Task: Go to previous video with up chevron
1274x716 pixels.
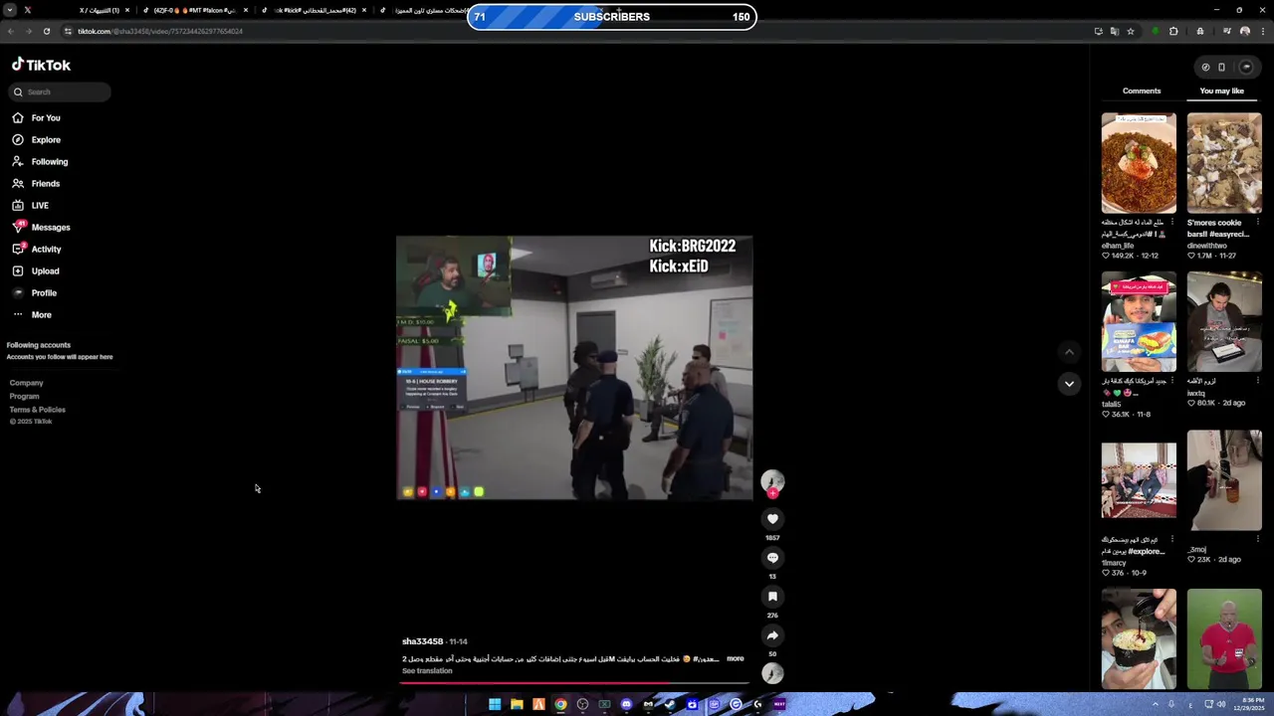Action: [1069, 351]
